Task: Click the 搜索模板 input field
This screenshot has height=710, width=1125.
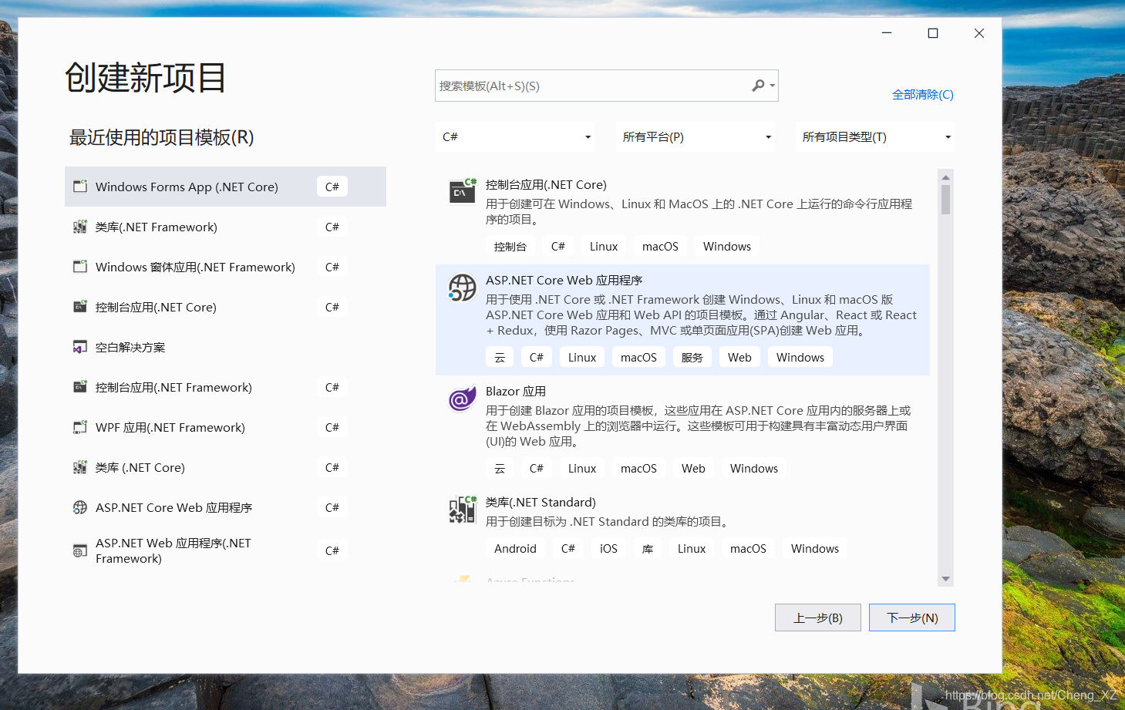Action: [586, 85]
